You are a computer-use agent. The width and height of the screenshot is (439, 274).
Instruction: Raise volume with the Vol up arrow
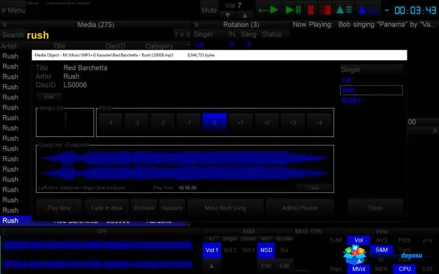coord(245,15)
